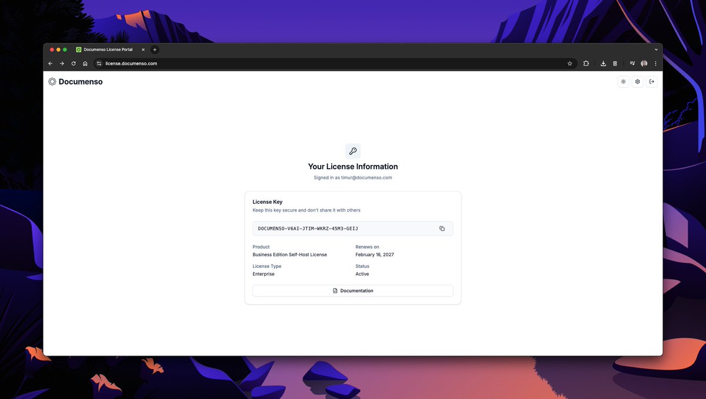Click the Documenso logo

[75, 82]
